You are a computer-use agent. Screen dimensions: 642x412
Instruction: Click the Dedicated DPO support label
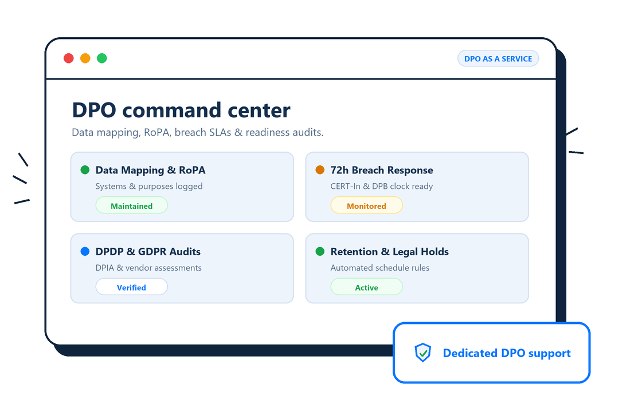[507, 353]
